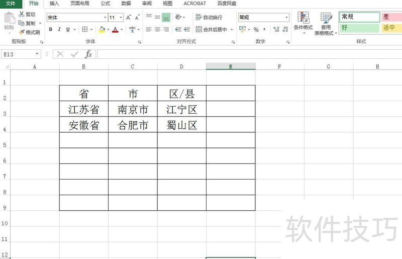Toggle bottom align button

[166, 18]
